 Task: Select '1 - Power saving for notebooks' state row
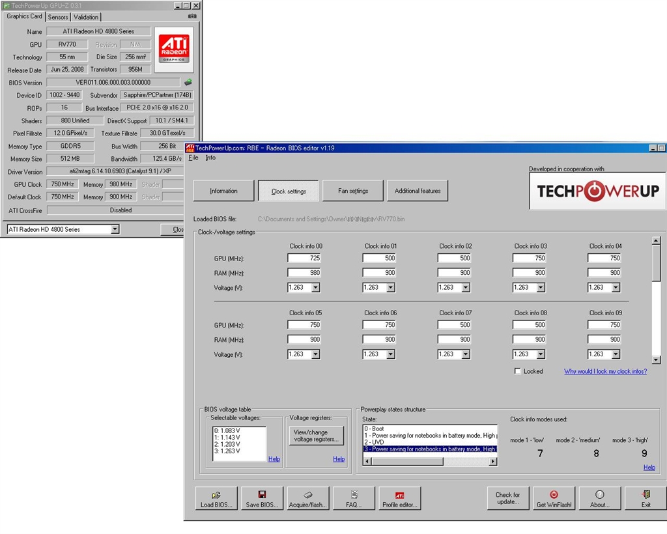coord(430,436)
